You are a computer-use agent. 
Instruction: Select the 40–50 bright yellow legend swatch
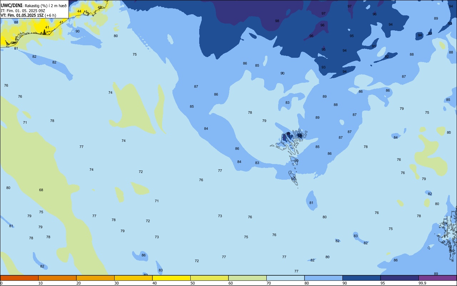(x=171, y=278)
